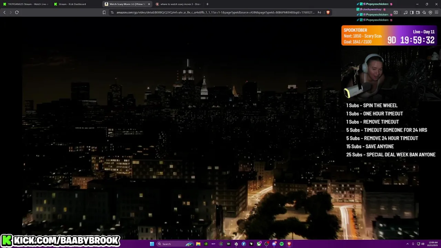Click "25 Subs - SPECIAL DEAL WEEK BAN ANYONE"

391,155
